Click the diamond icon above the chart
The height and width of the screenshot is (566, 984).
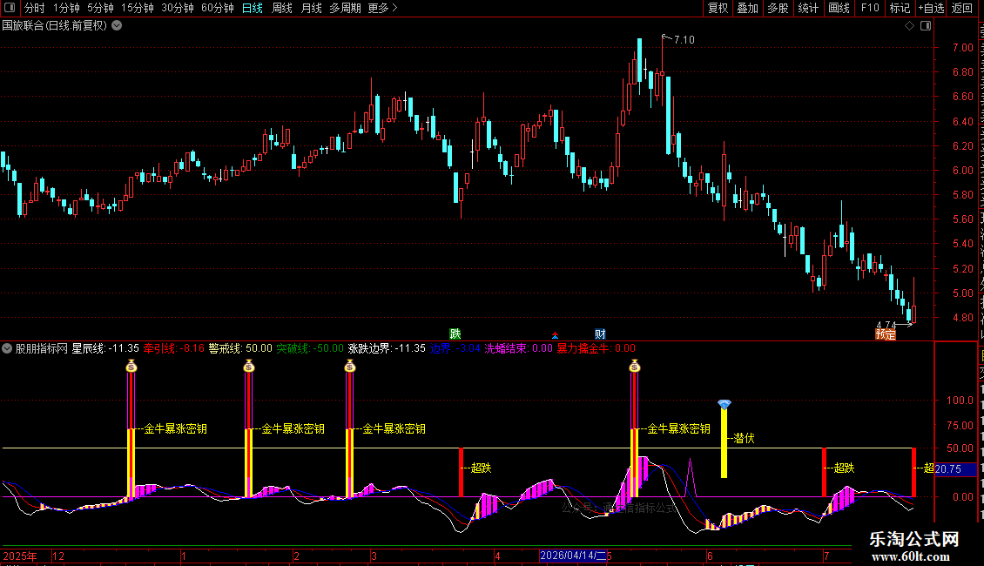[x=909, y=26]
